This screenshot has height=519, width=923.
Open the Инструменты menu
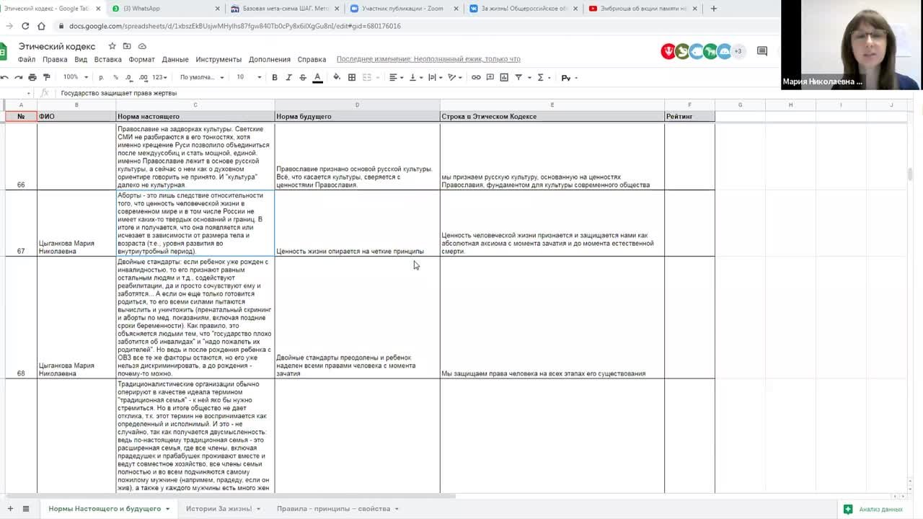click(x=218, y=59)
